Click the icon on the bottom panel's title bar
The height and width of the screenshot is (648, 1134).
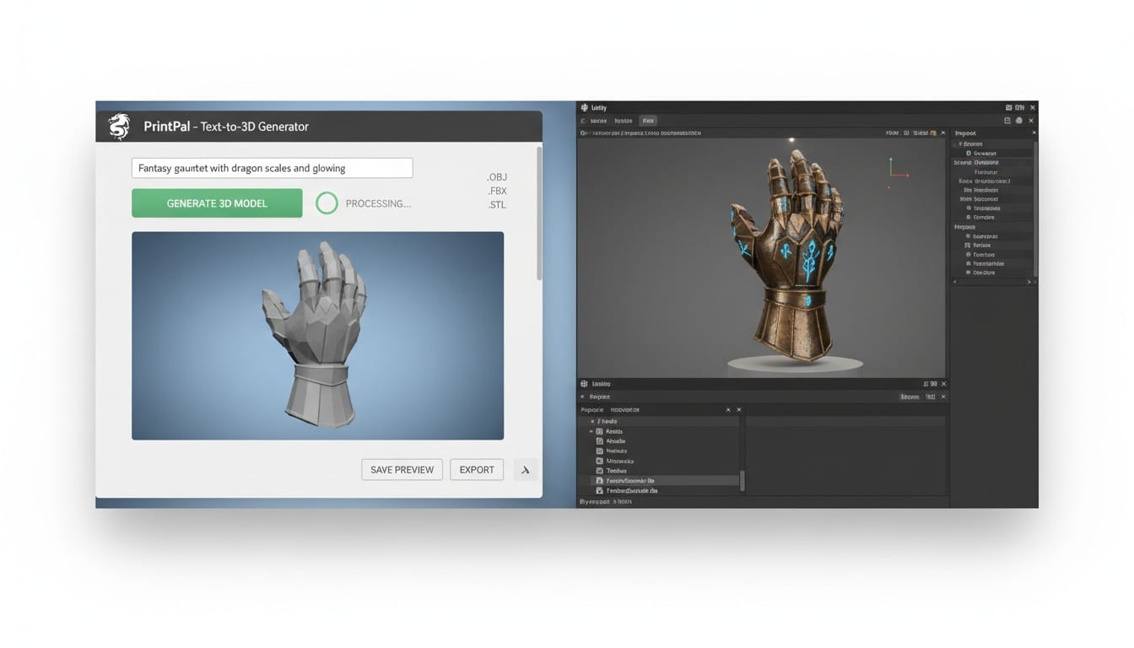coord(584,384)
